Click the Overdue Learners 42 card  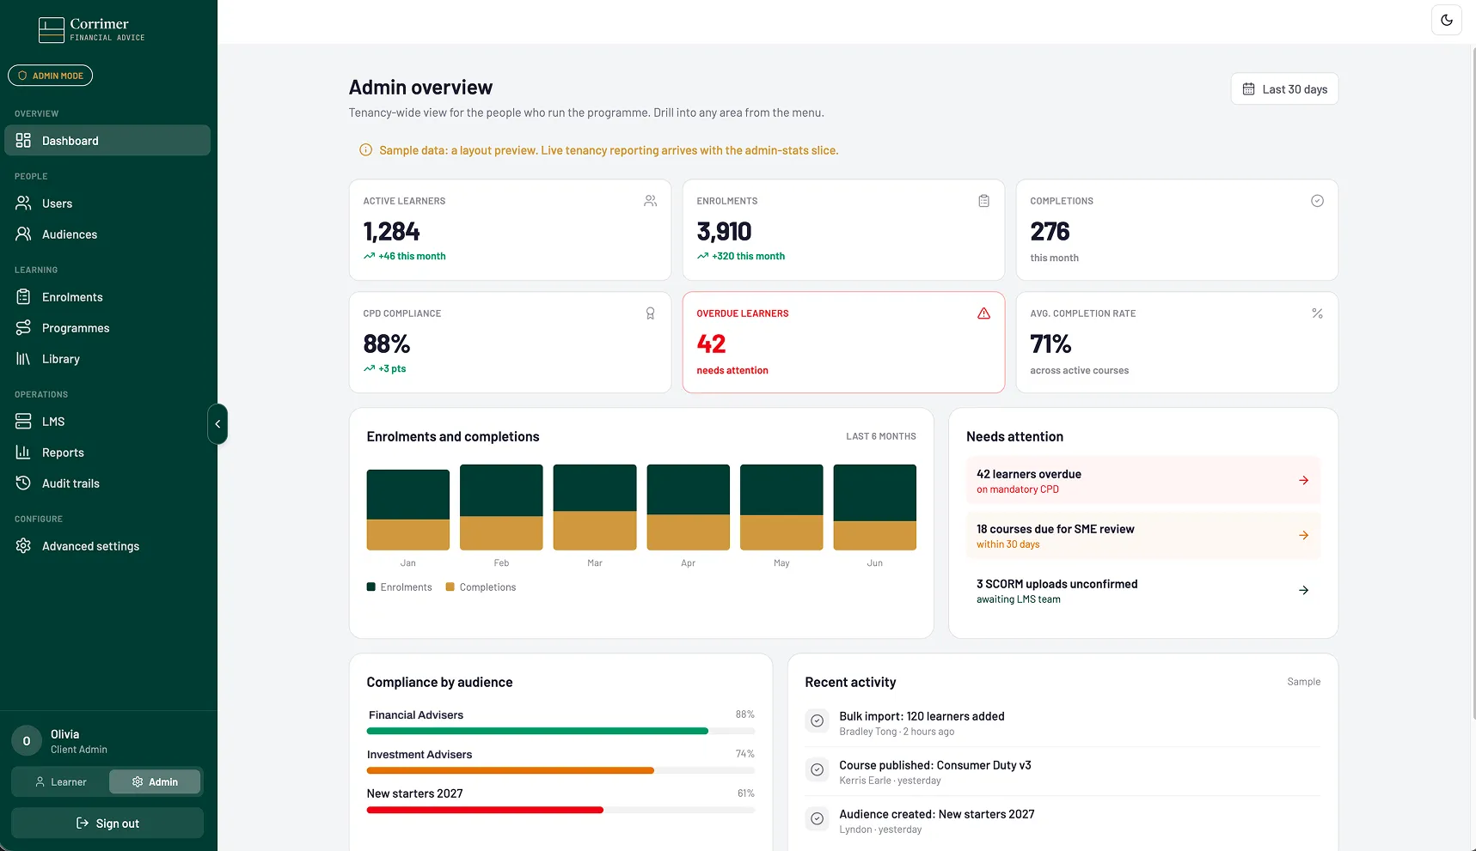point(843,343)
